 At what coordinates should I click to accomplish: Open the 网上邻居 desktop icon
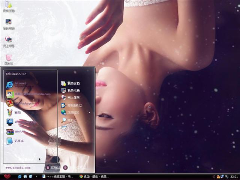click(x=9, y=42)
